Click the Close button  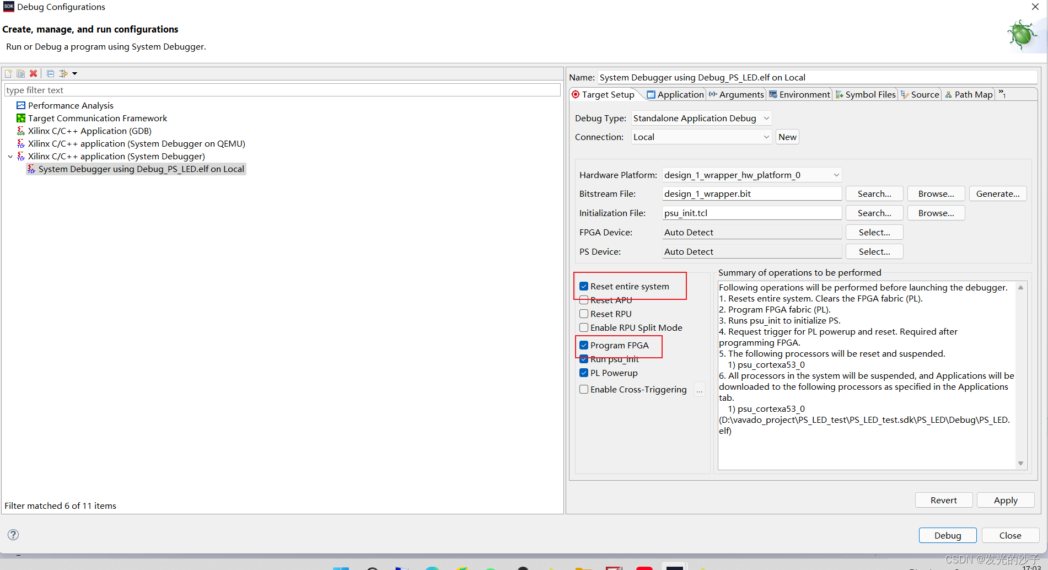(1010, 535)
